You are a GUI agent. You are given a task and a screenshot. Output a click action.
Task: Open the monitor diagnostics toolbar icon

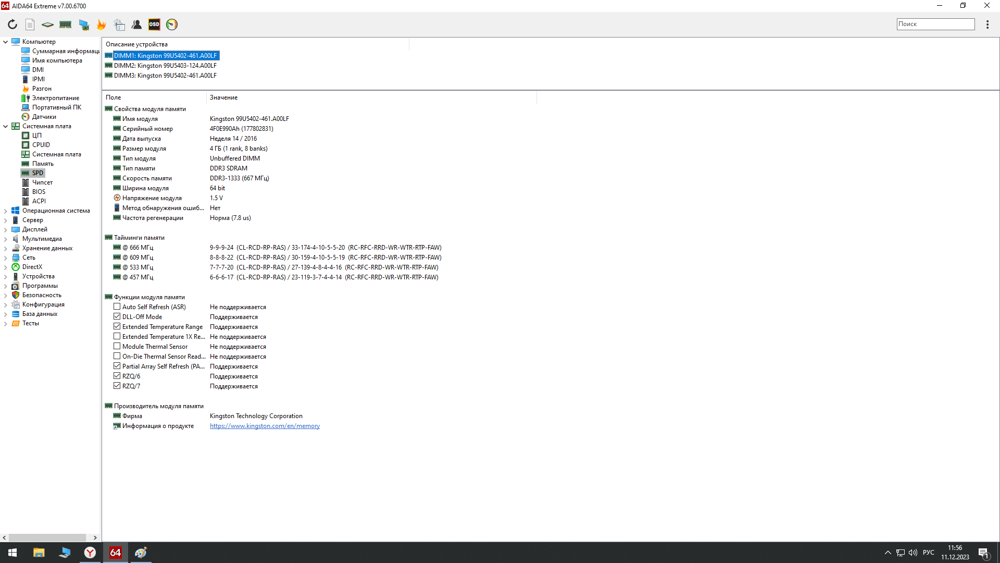pyautogui.click(x=83, y=25)
